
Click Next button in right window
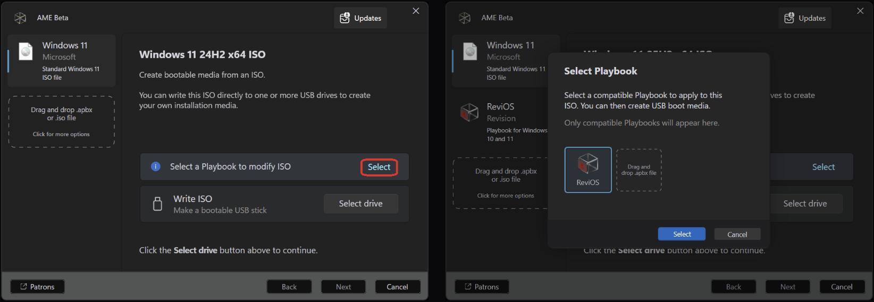[x=788, y=287]
